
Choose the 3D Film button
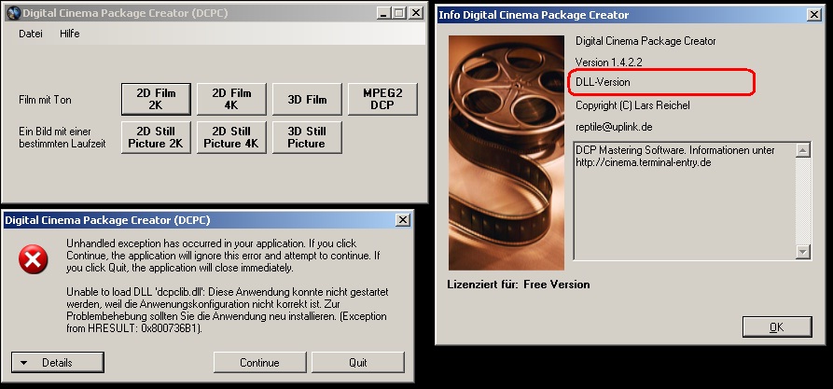tap(307, 99)
